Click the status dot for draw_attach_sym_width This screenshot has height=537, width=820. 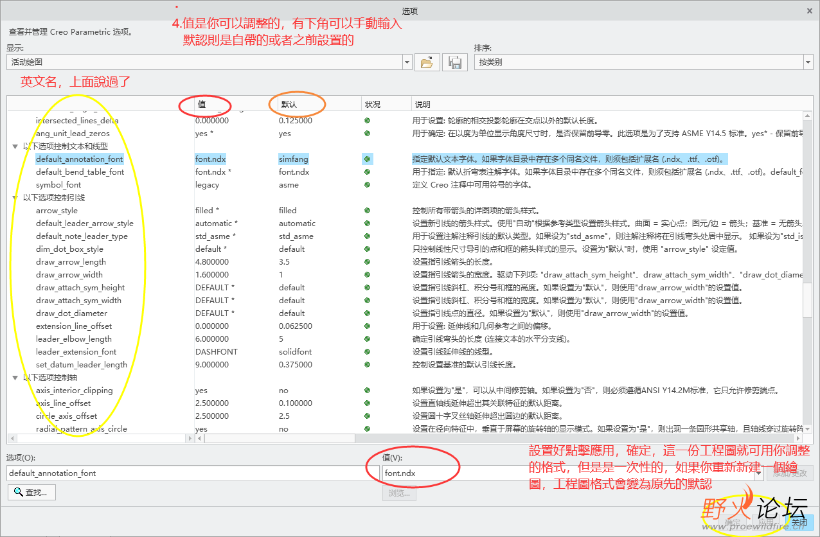pyautogui.click(x=367, y=301)
